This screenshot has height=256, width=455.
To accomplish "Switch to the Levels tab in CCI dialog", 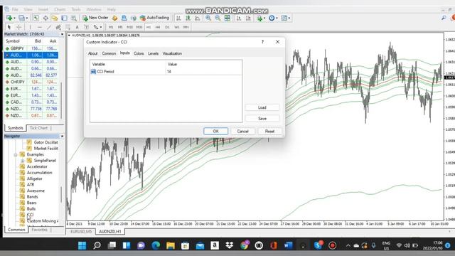I will (154, 53).
